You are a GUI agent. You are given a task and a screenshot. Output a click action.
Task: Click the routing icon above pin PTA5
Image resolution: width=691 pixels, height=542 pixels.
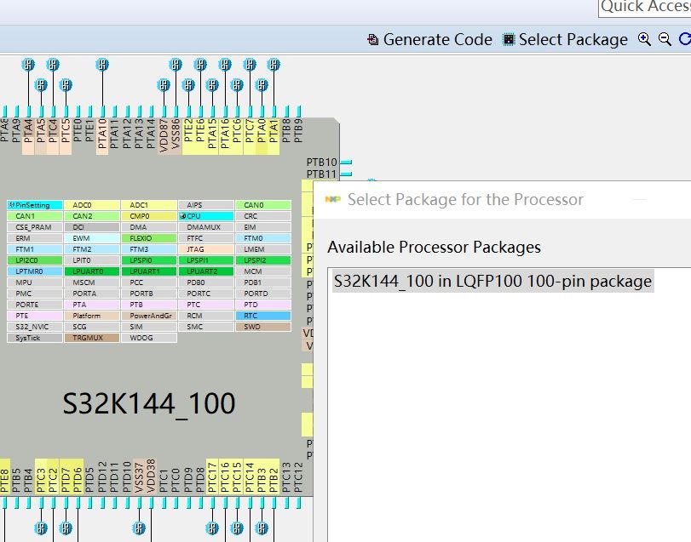pyautogui.click(x=41, y=84)
